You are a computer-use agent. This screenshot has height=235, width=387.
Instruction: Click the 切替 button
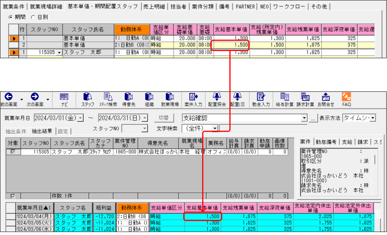coord(164,118)
